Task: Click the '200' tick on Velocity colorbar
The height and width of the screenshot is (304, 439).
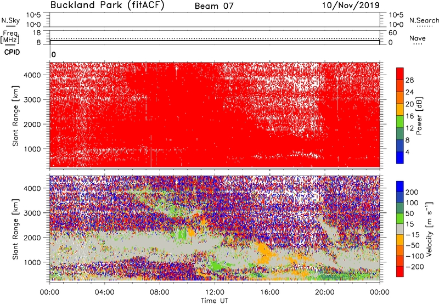Action: click(x=412, y=192)
